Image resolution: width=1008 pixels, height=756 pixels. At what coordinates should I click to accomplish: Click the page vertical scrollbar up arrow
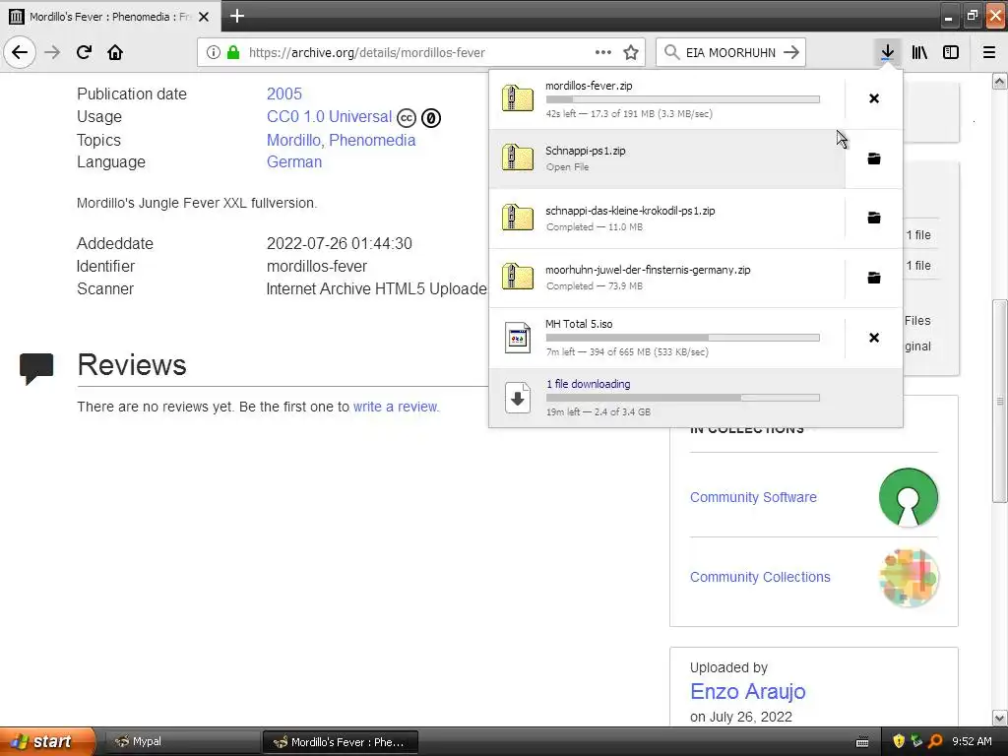[x=1000, y=81]
